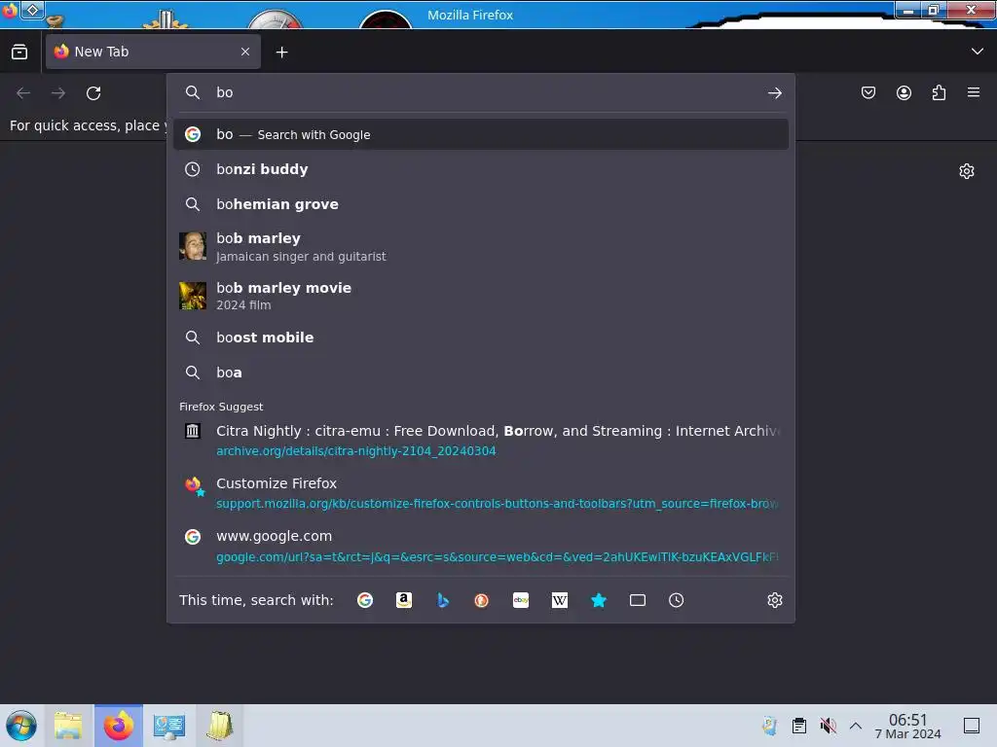
Task: Search in Bookmarks with star icon
Action: [x=599, y=600]
